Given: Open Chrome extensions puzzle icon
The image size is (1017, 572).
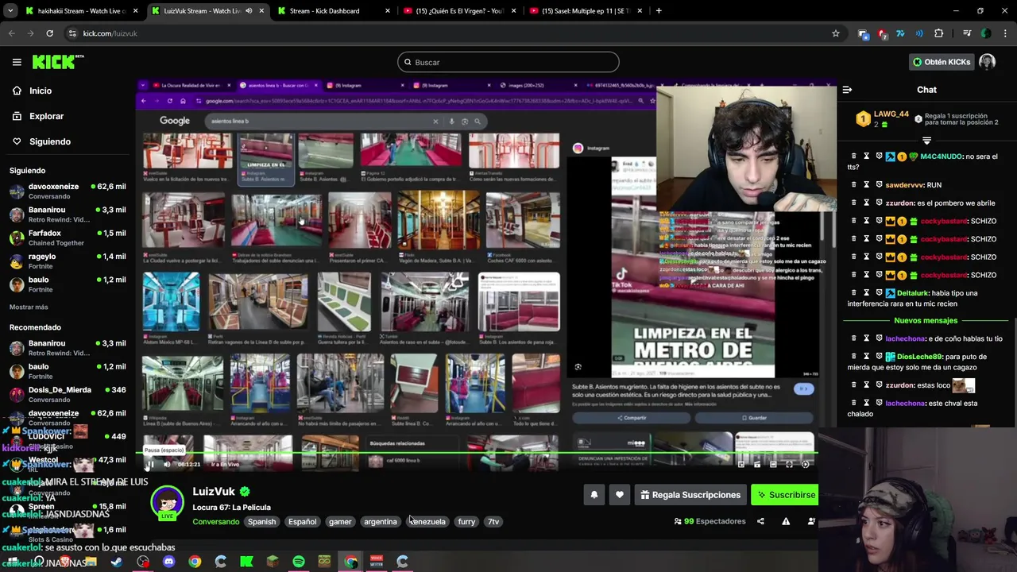Looking at the screenshot, I should pos(939,33).
